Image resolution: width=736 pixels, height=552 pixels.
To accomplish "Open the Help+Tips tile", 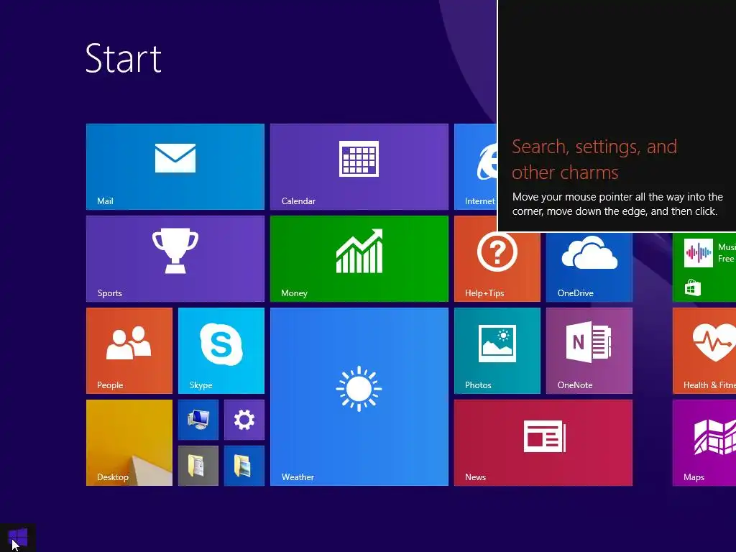I will (x=497, y=267).
